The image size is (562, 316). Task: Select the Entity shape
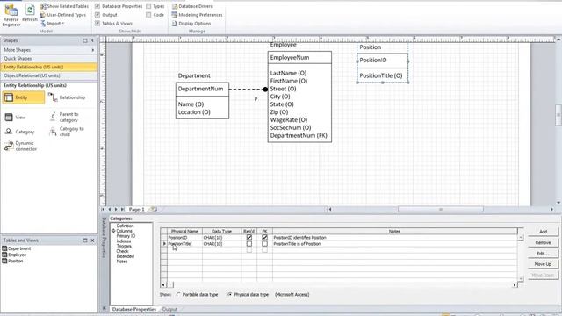[24, 97]
